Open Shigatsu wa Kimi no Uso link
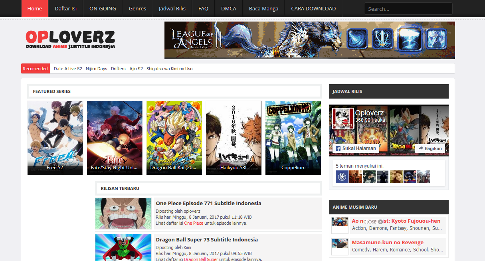 (x=170, y=69)
